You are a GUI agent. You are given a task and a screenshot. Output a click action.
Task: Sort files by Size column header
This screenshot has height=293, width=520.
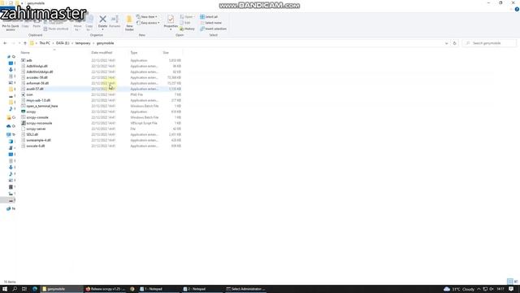tap(166, 52)
